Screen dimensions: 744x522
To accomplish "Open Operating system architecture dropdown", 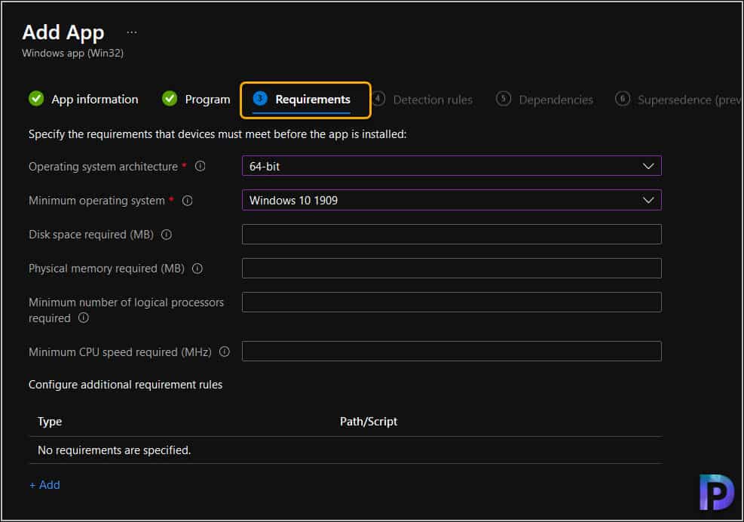I will point(452,166).
